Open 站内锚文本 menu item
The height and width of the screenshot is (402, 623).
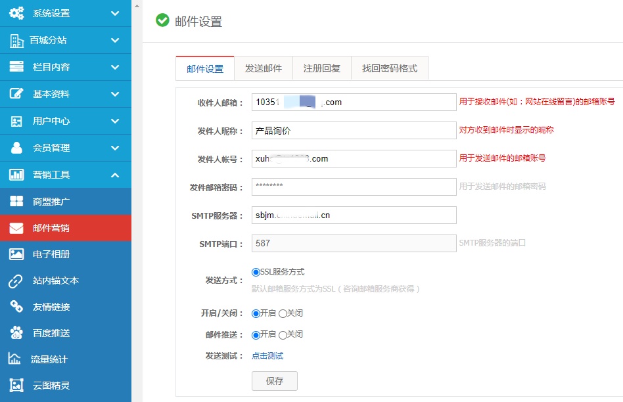pyautogui.click(x=66, y=280)
